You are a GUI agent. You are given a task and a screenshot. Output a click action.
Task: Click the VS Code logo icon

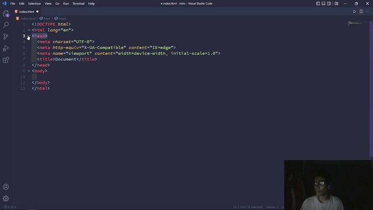coord(4,3)
